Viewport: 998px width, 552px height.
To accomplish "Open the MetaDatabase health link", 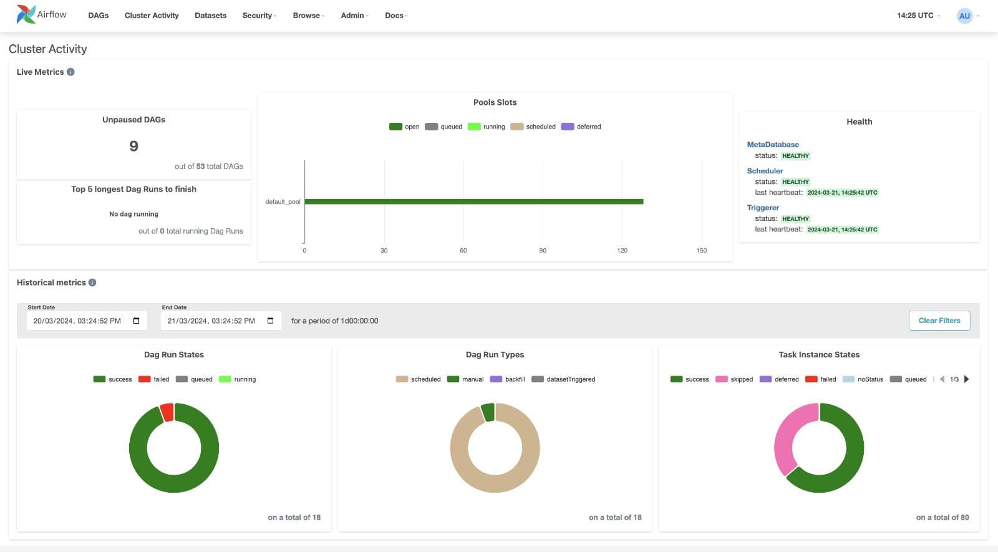I will click(x=773, y=145).
